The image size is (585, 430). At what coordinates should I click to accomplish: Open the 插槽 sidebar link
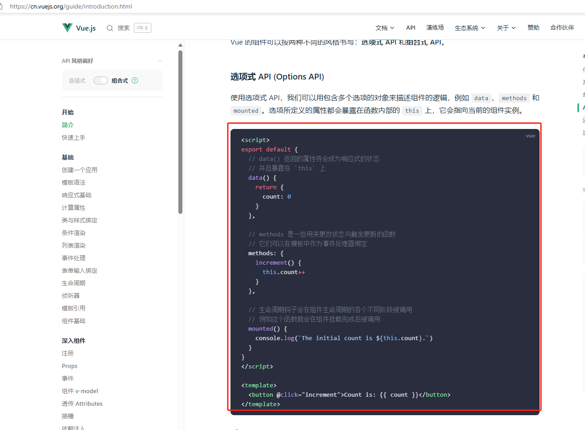tap(68, 416)
